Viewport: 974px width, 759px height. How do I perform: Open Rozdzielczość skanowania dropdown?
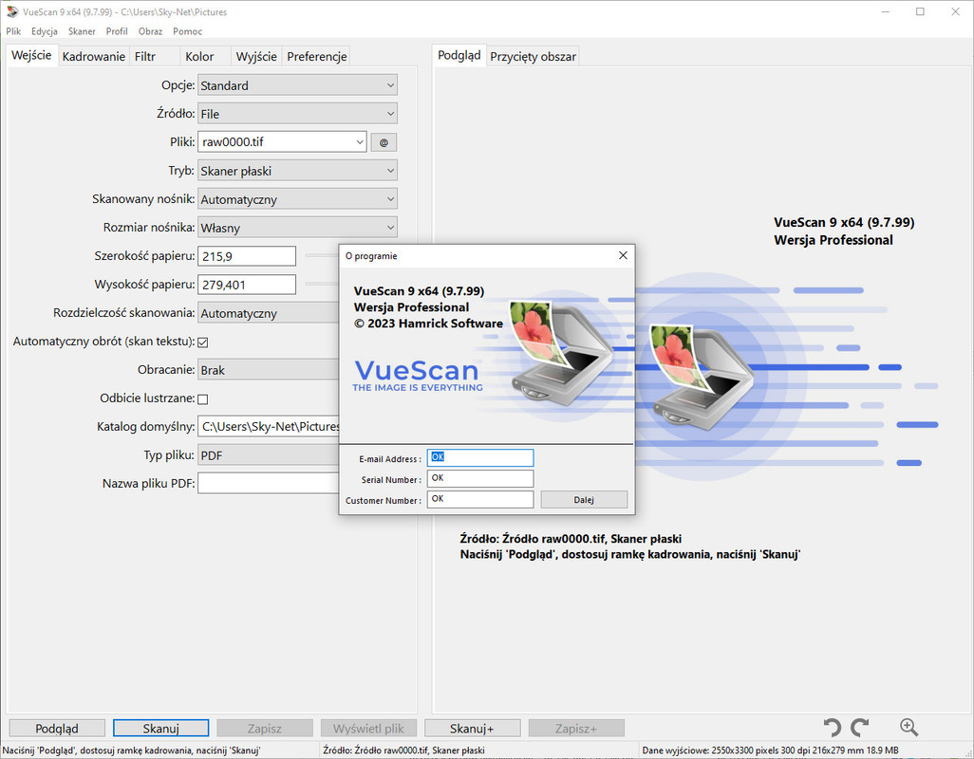click(x=269, y=313)
